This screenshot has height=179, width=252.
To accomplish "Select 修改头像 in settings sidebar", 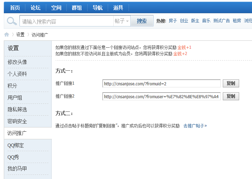I will tap(17, 62).
